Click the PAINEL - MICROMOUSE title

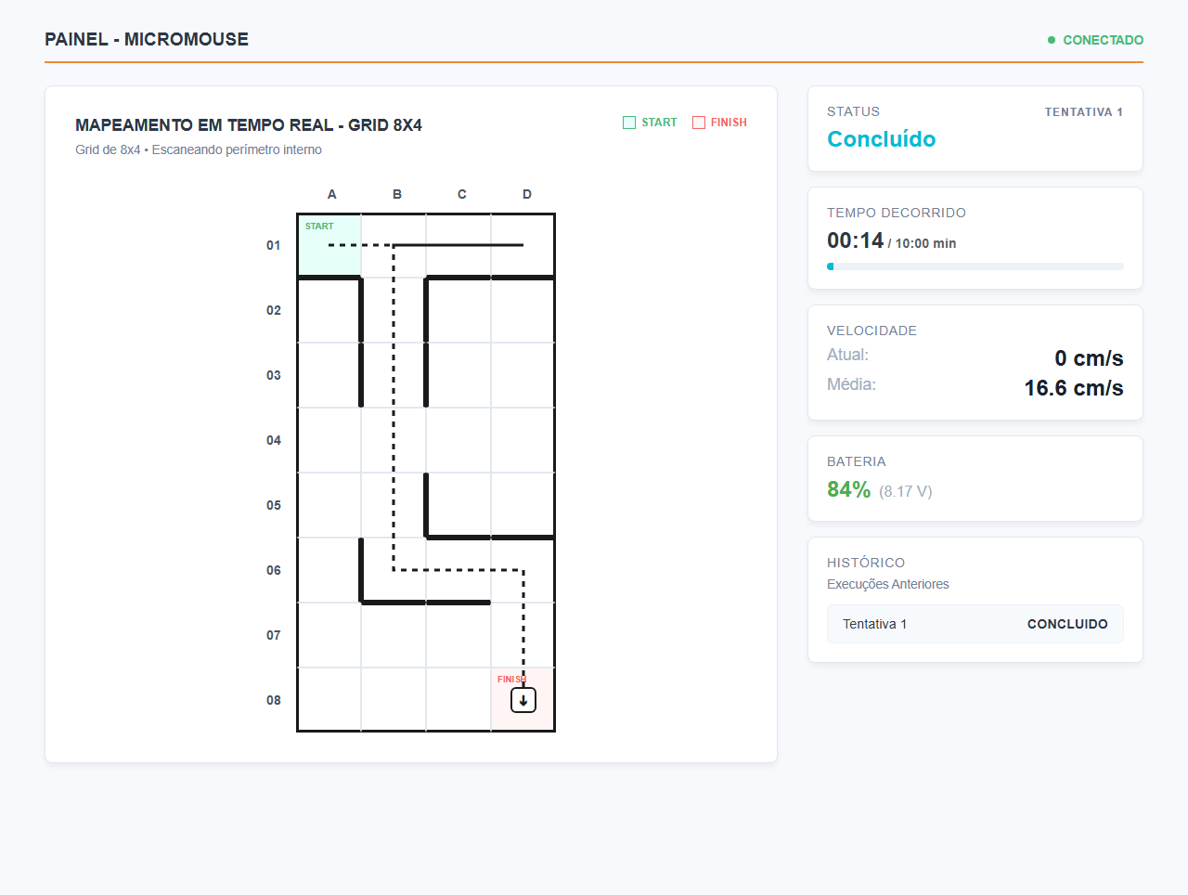pos(147,39)
